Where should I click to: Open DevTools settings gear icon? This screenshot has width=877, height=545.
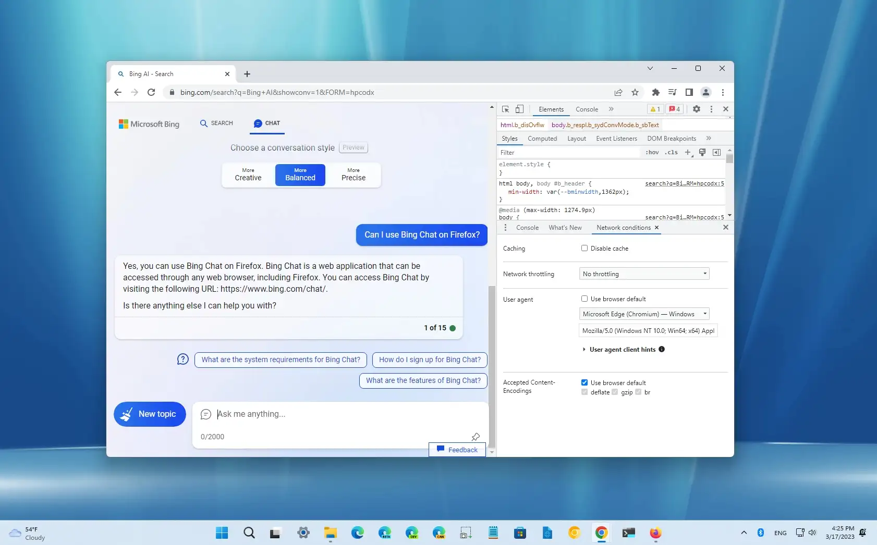tap(697, 109)
